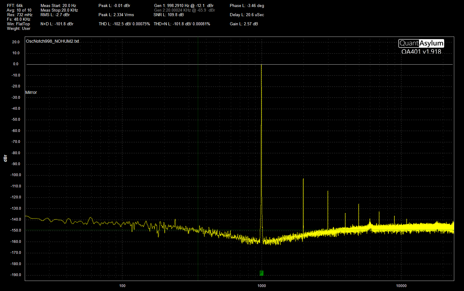
Task: Click the Gain L readout
Action: coord(244,24)
